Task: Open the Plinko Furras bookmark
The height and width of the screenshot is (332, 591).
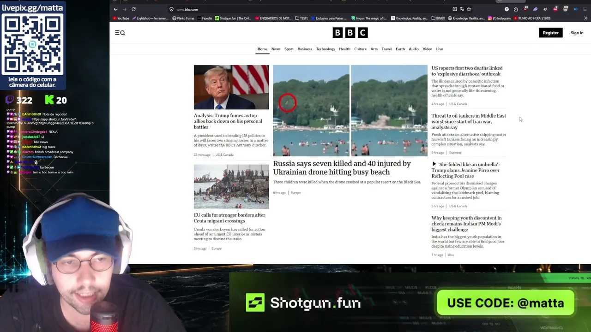Action: (183, 18)
